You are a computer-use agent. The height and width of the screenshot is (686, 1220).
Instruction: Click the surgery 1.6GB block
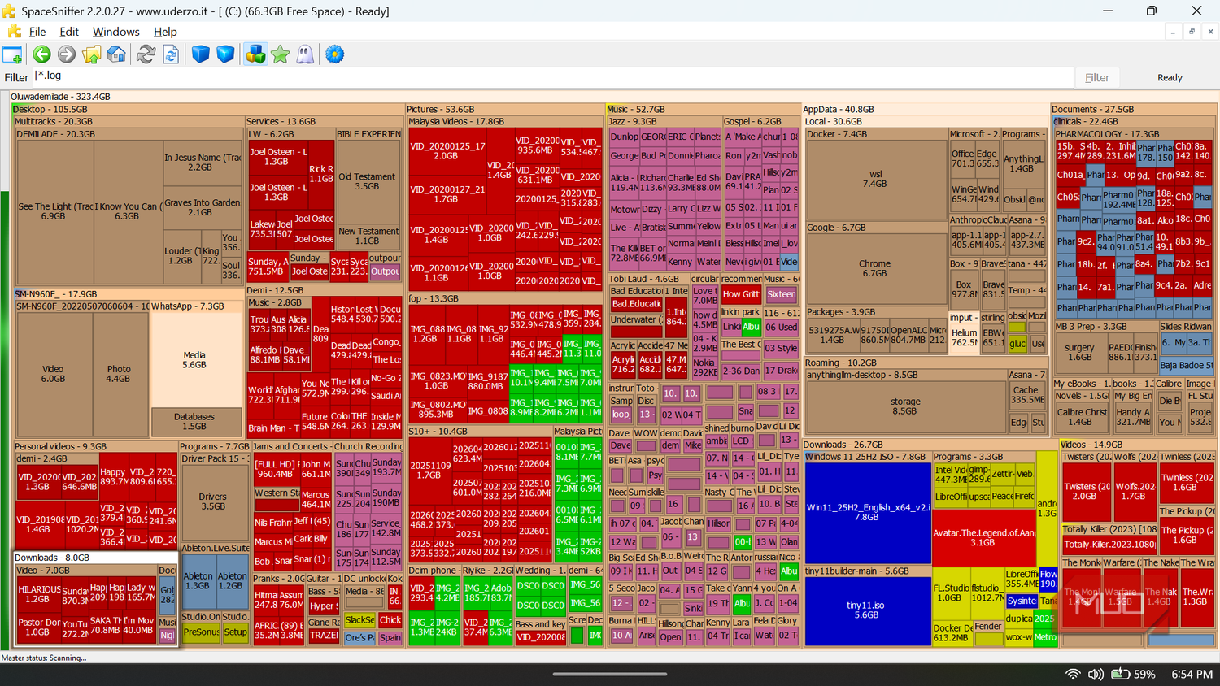tap(1080, 352)
